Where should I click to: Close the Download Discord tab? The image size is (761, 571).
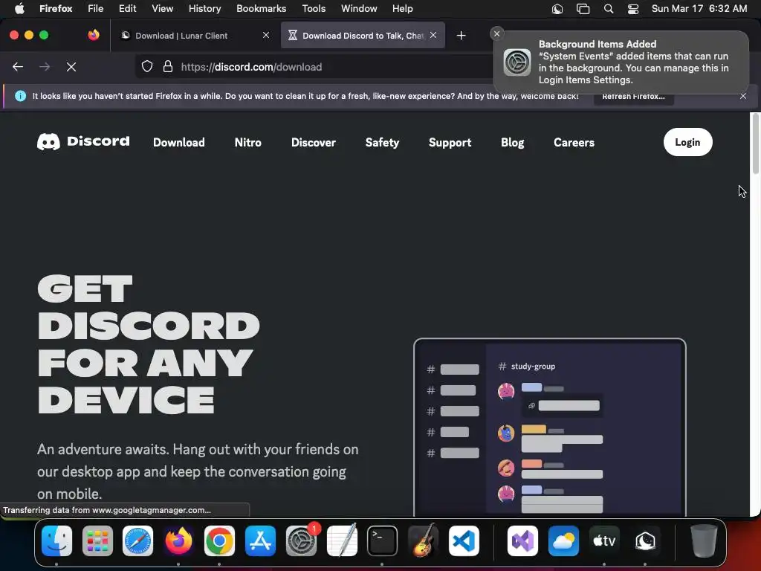433,35
